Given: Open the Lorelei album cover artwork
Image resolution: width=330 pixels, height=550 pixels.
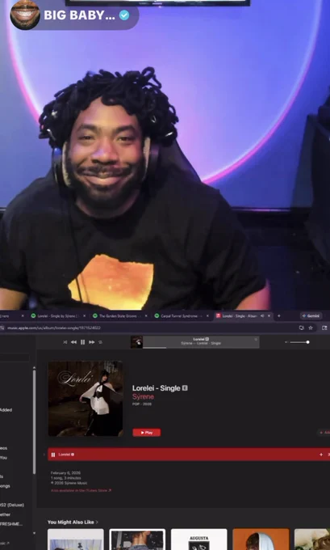Looking at the screenshot, I should (x=86, y=399).
